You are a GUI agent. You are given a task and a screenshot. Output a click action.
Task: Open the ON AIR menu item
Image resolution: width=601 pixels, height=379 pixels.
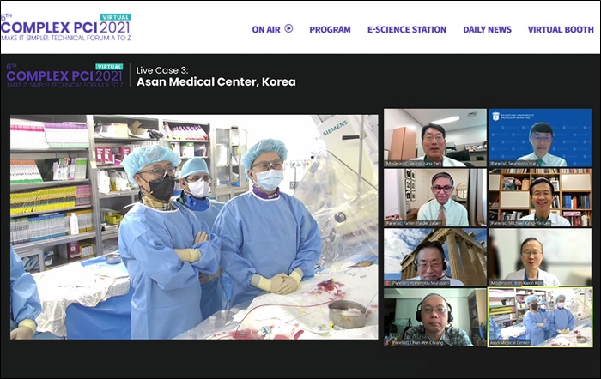[272, 29]
